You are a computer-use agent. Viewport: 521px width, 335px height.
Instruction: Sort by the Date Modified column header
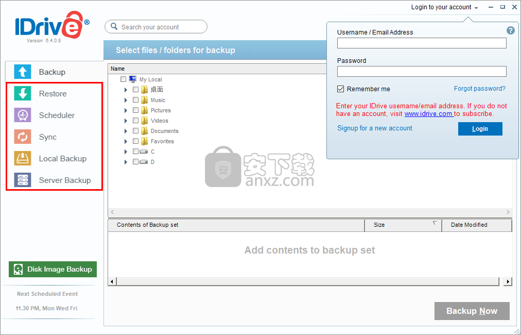[x=477, y=225]
